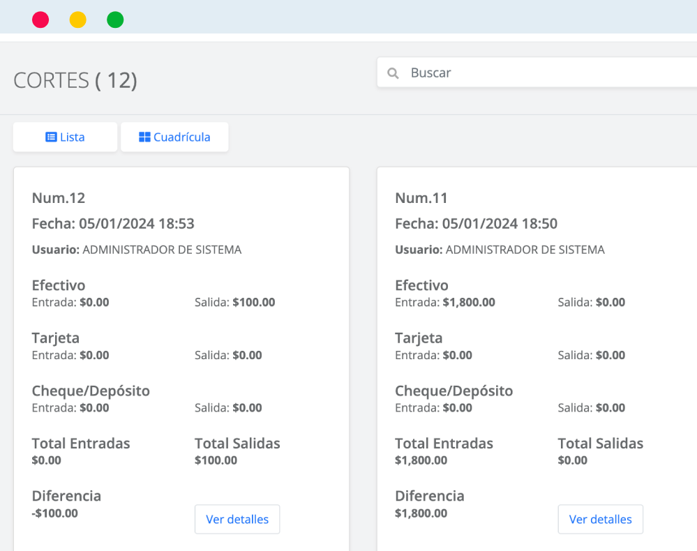Screen dimensions: 697x551
Task: Select the Num.11 card title
Action: tap(421, 198)
